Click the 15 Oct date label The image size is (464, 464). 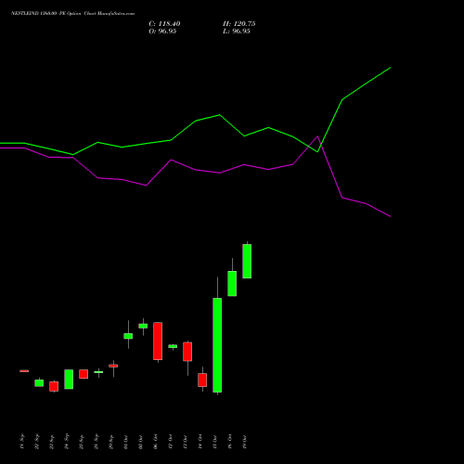215,442
